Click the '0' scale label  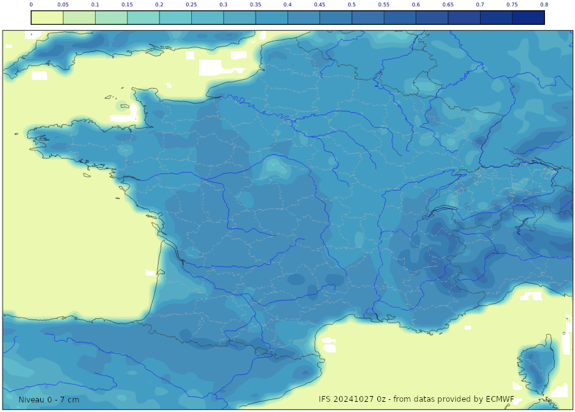pos(31,4)
